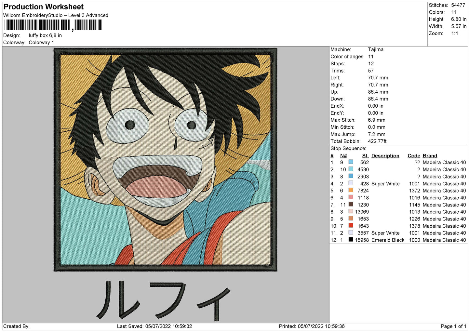This screenshot has width=470, height=332.
Task: Click the 'Production Worksheet' title
Action: pos(44,7)
